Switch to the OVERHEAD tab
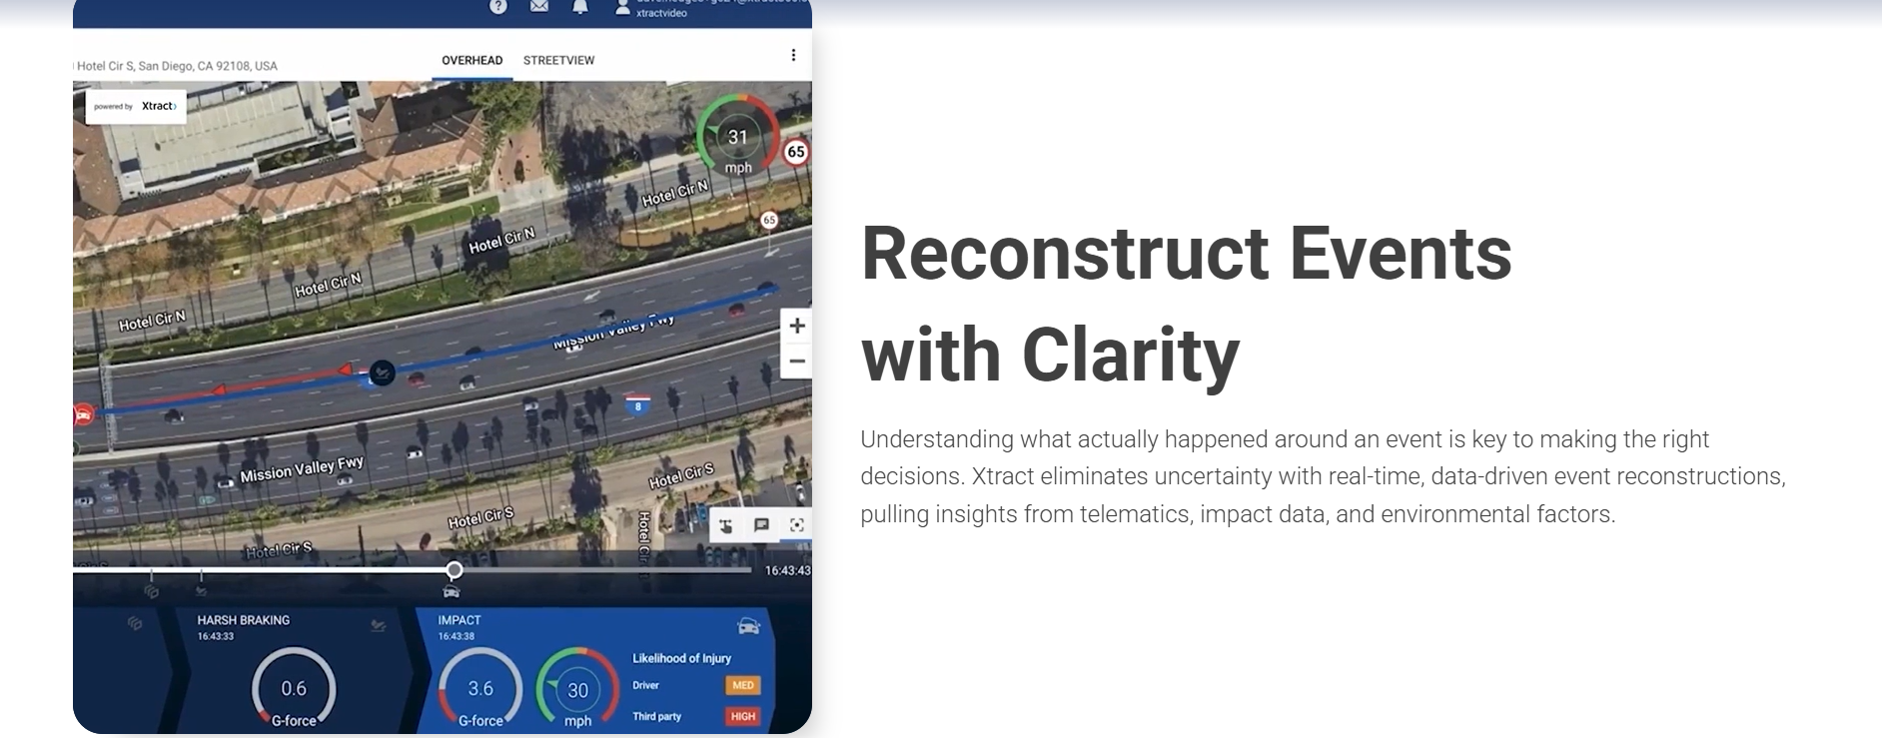1882x738 pixels. click(472, 60)
